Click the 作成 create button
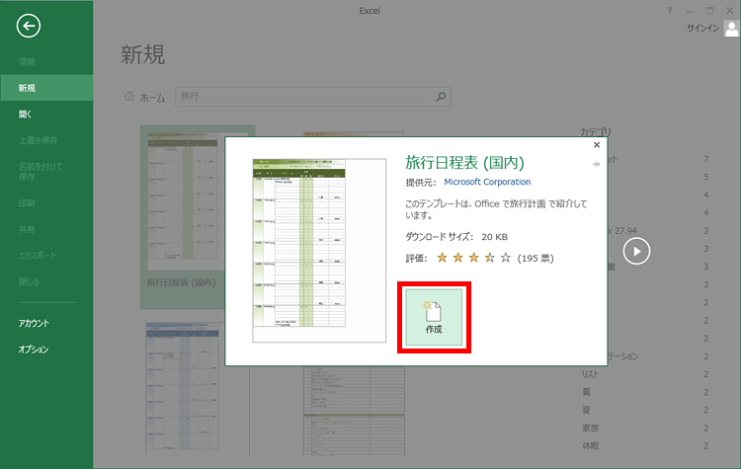 pyautogui.click(x=434, y=317)
